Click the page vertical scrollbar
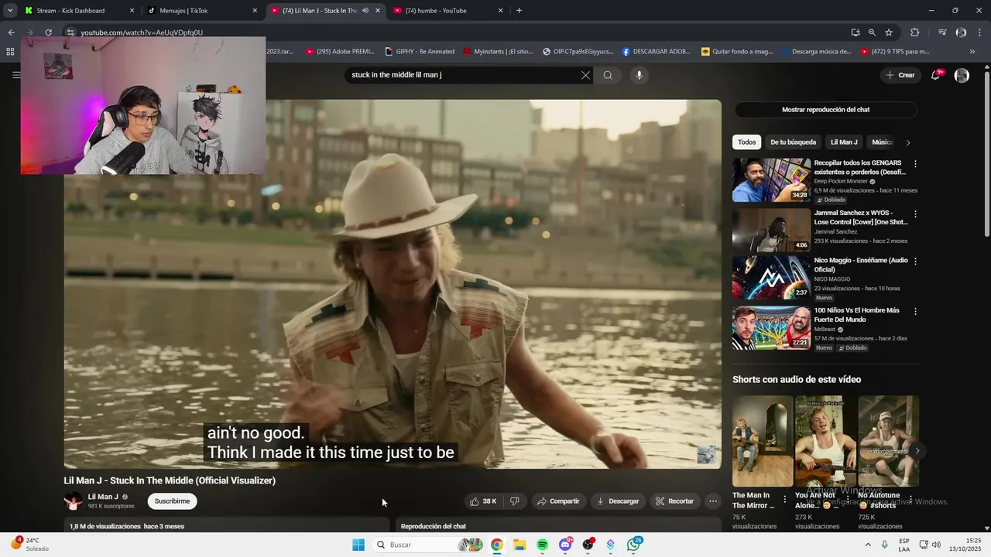991x557 pixels. point(986,155)
